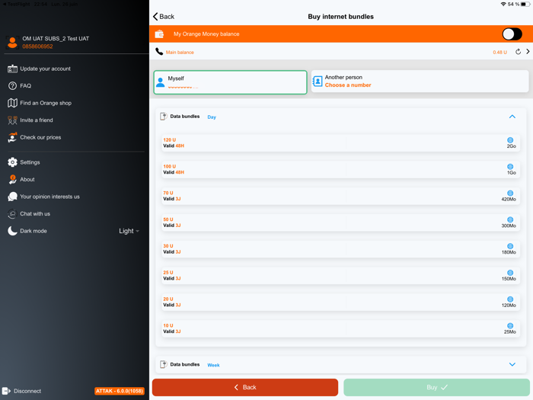The image size is (533, 400).
Task: Select the 120 U 48H bundle
Action: click(x=340, y=143)
